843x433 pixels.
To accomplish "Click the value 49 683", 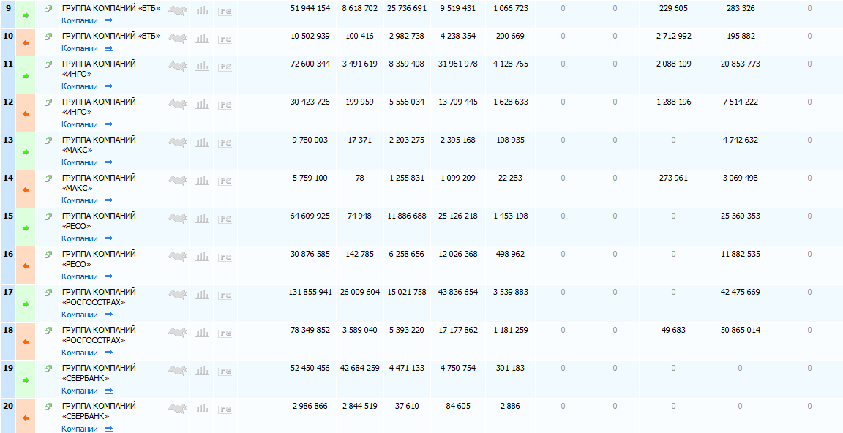I will [674, 331].
